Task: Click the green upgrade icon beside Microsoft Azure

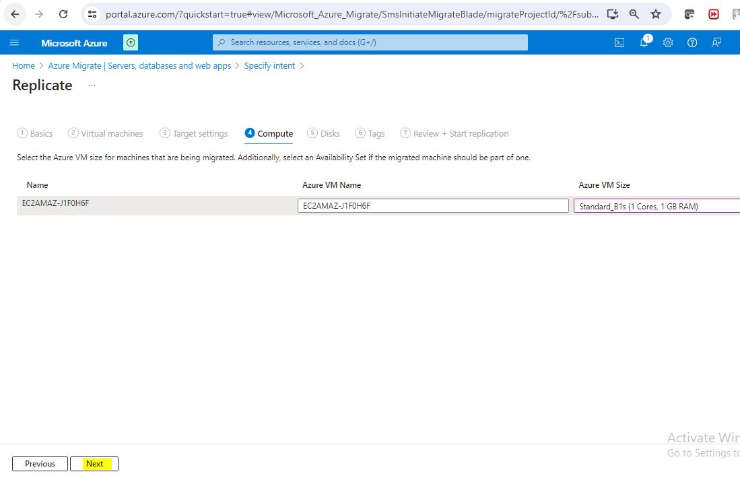Action: coord(131,42)
